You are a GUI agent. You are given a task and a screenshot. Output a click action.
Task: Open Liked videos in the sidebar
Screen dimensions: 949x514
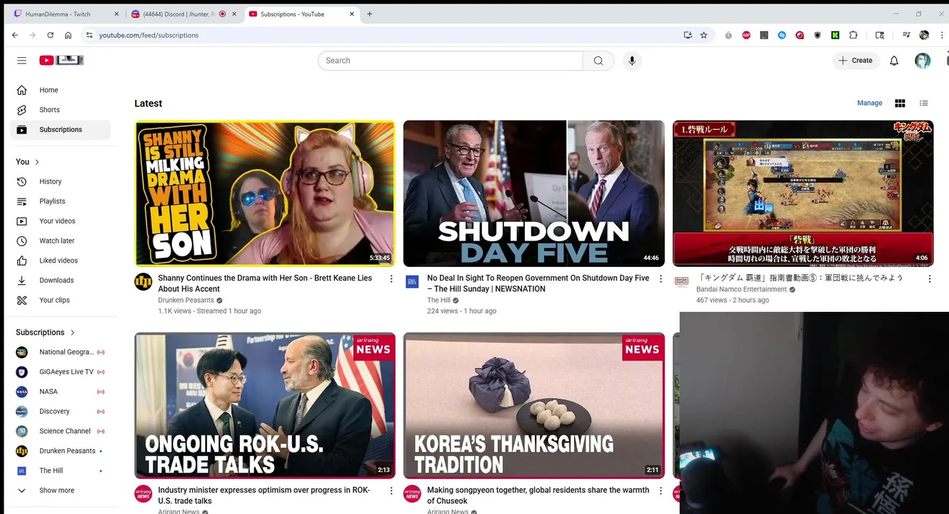click(x=61, y=261)
